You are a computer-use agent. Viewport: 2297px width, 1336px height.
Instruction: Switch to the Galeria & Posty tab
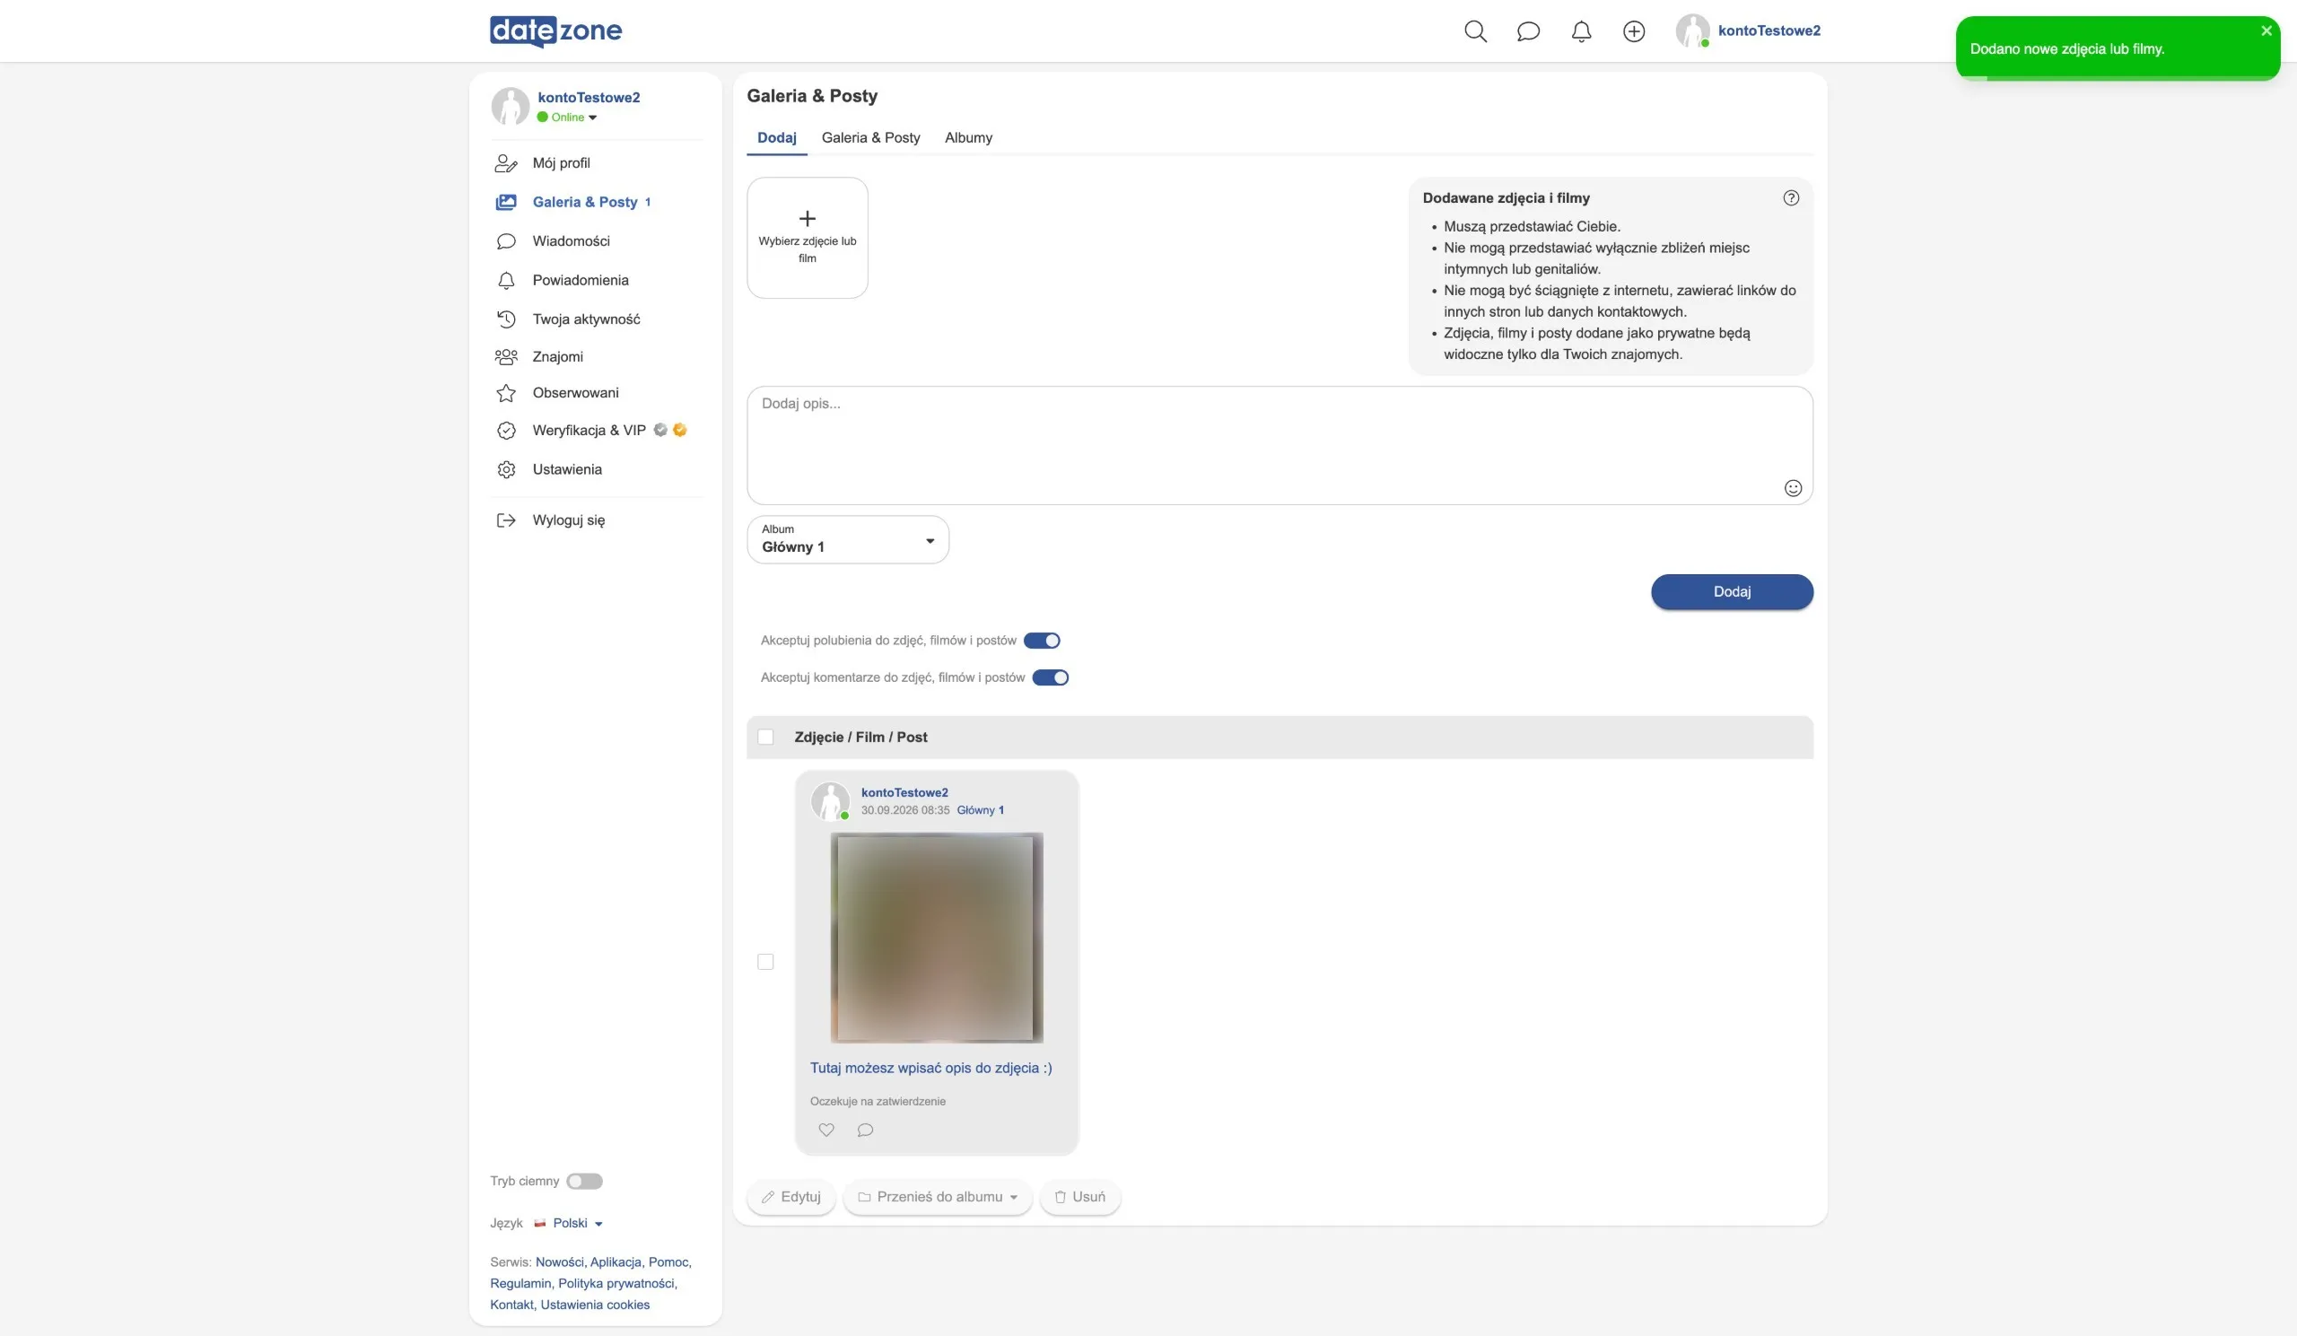(x=870, y=137)
